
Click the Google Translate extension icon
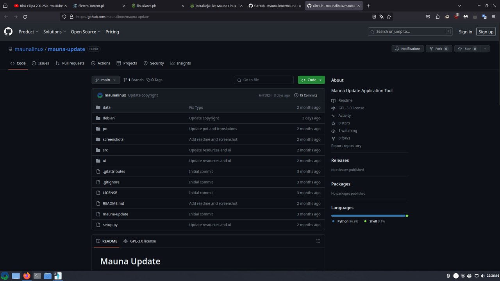coord(484,17)
